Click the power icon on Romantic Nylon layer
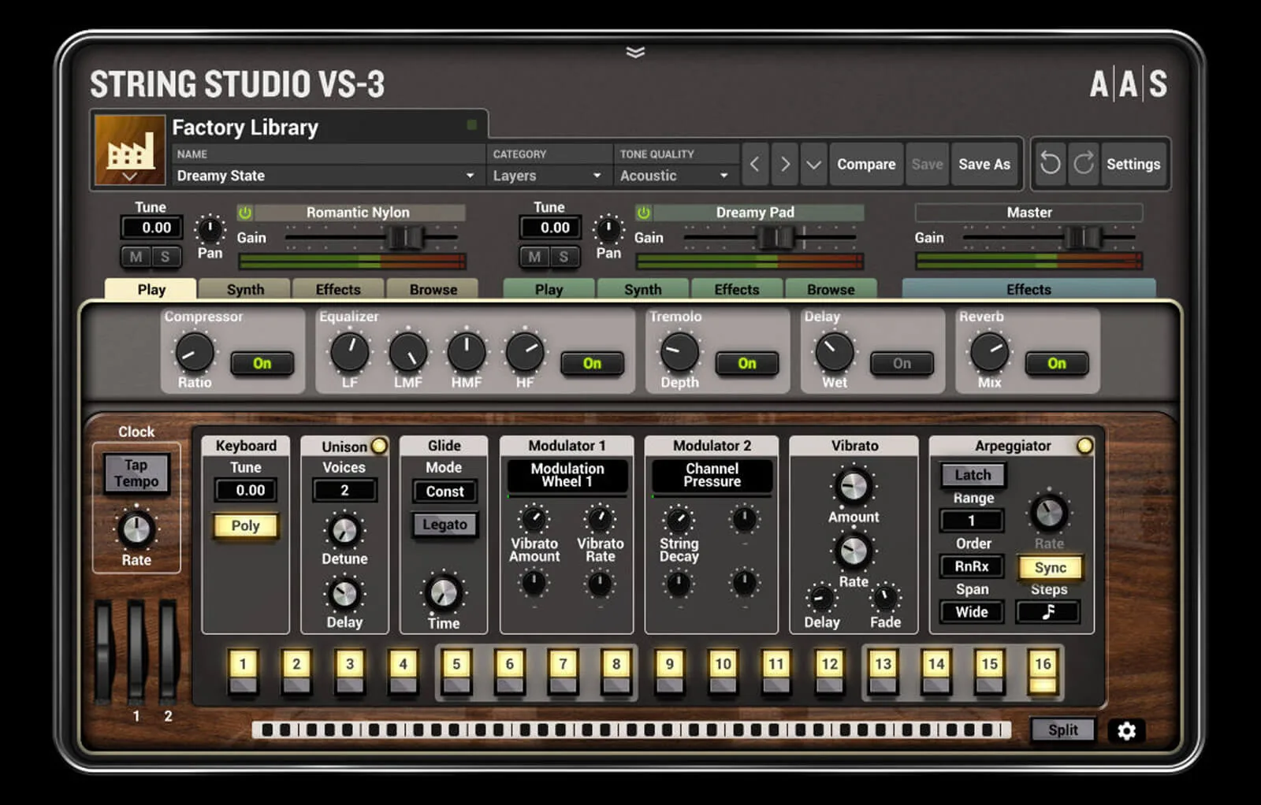Screen dimensions: 1261x805 [x=244, y=211]
